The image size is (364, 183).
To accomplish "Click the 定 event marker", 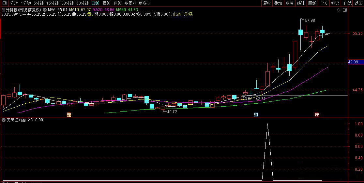I will click(69, 115).
